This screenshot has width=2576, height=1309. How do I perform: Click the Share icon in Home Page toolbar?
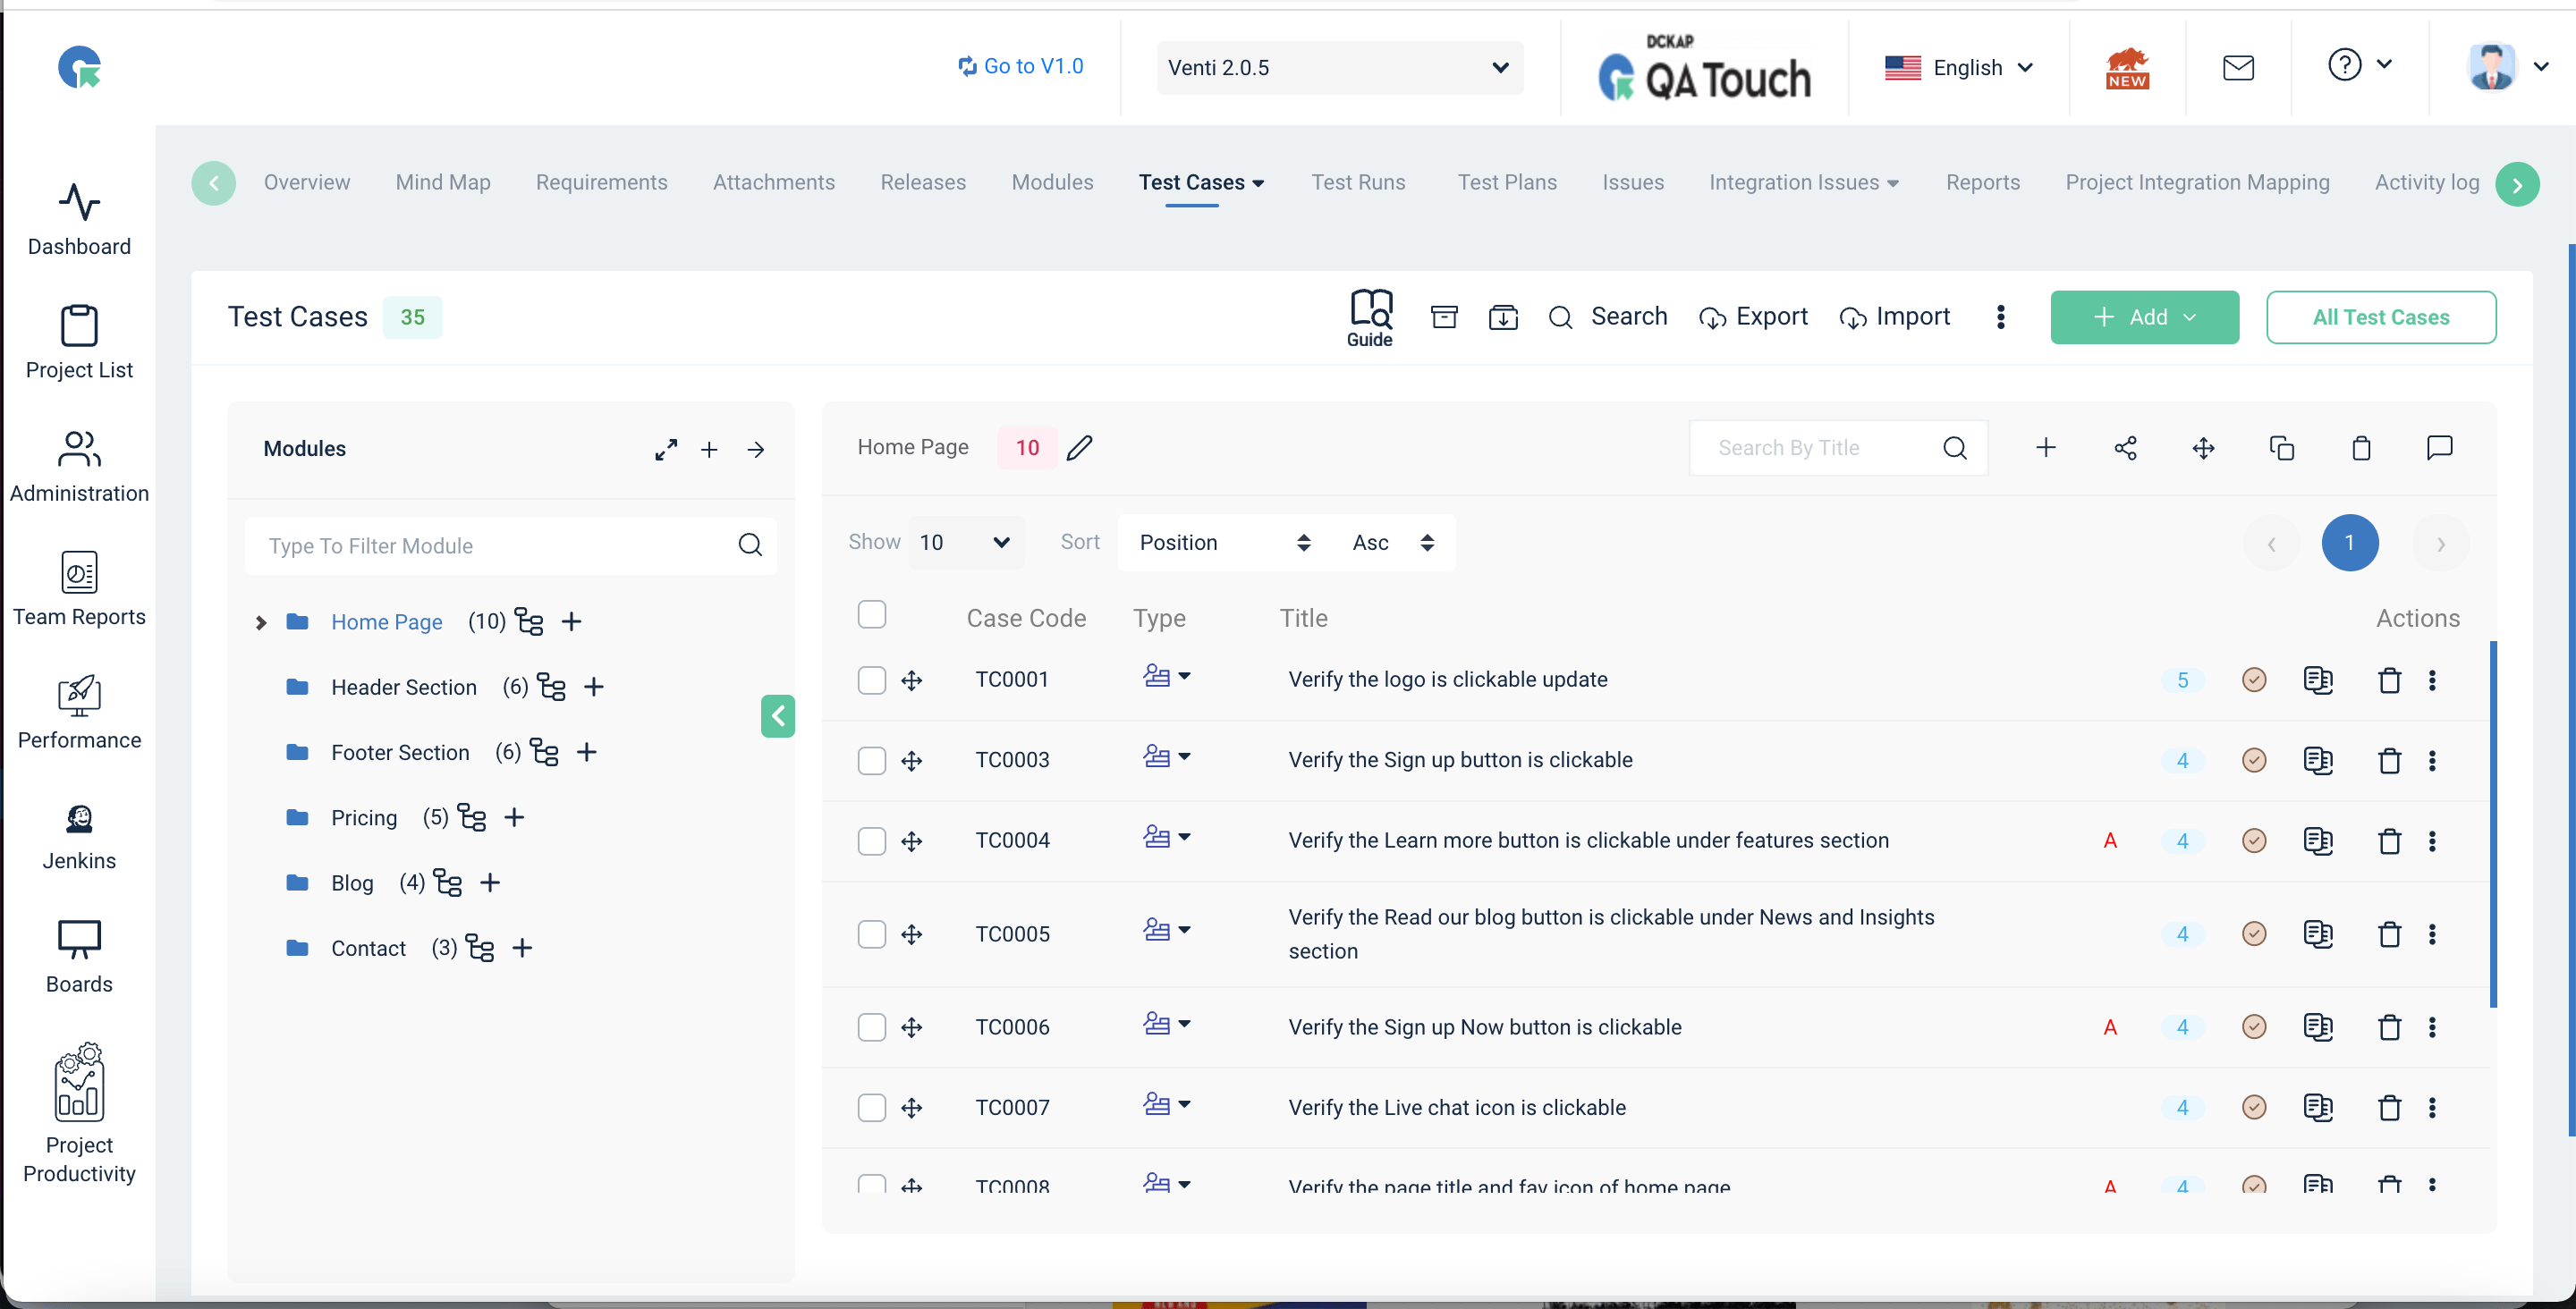2125,448
